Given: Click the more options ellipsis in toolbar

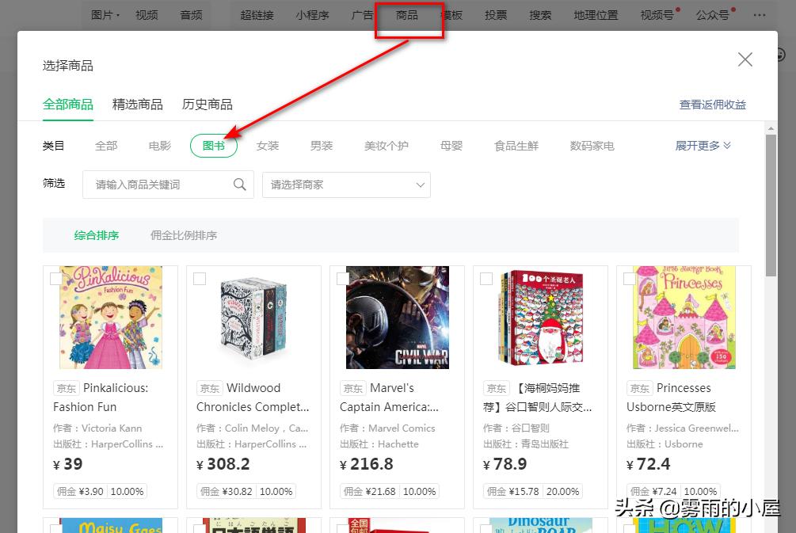Looking at the screenshot, I should tap(760, 15).
